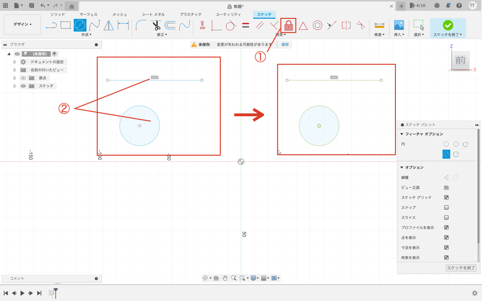Screen dimensions: 482x301
Task: Click the Look At icon in navigation bar
Action: (x=216, y=278)
